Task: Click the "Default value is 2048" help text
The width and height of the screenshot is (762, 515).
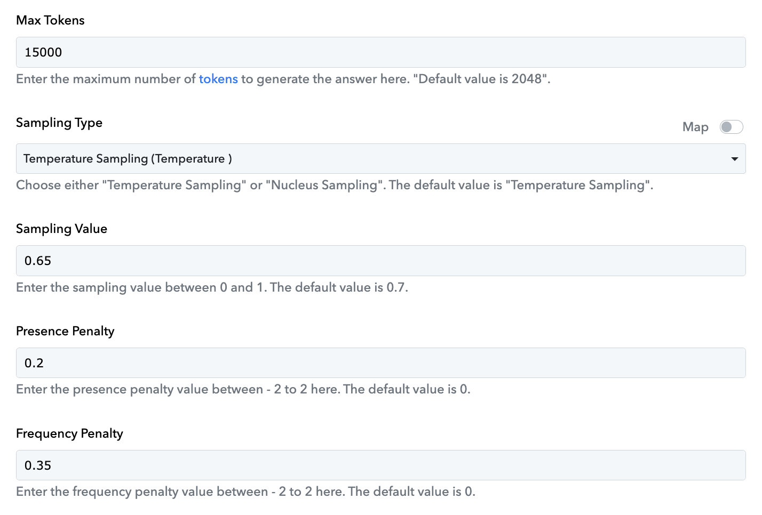Action: coord(482,79)
